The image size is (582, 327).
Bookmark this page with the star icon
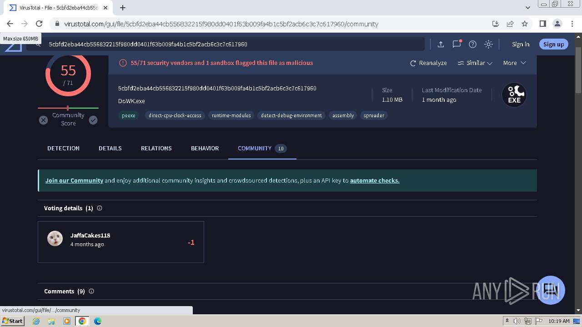(525, 24)
